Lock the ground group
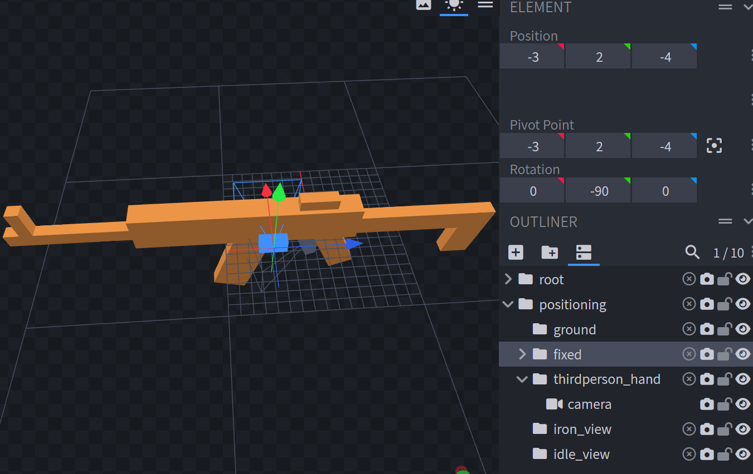The width and height of the screenshot is (753, 474). click(x=725, y=329)
